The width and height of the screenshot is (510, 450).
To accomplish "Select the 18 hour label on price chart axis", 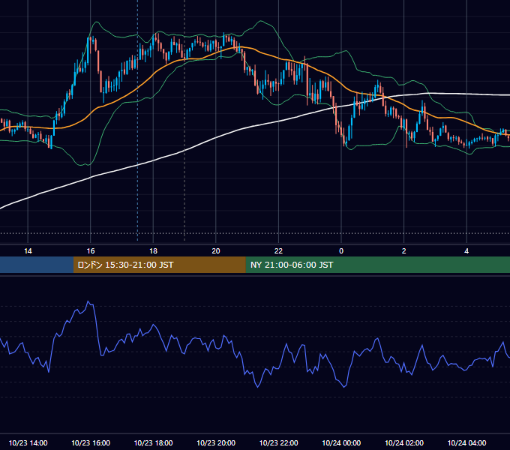I will click(x=153, y=251).
